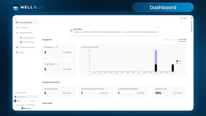Click the Usage icon in sidebar

[17, 52]
